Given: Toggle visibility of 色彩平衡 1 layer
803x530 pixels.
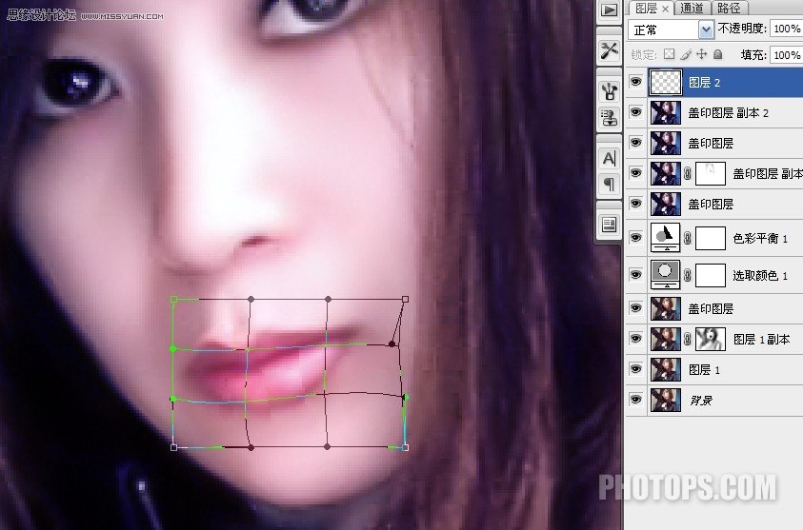Looking at the screenshot, I should click(636, 238).
